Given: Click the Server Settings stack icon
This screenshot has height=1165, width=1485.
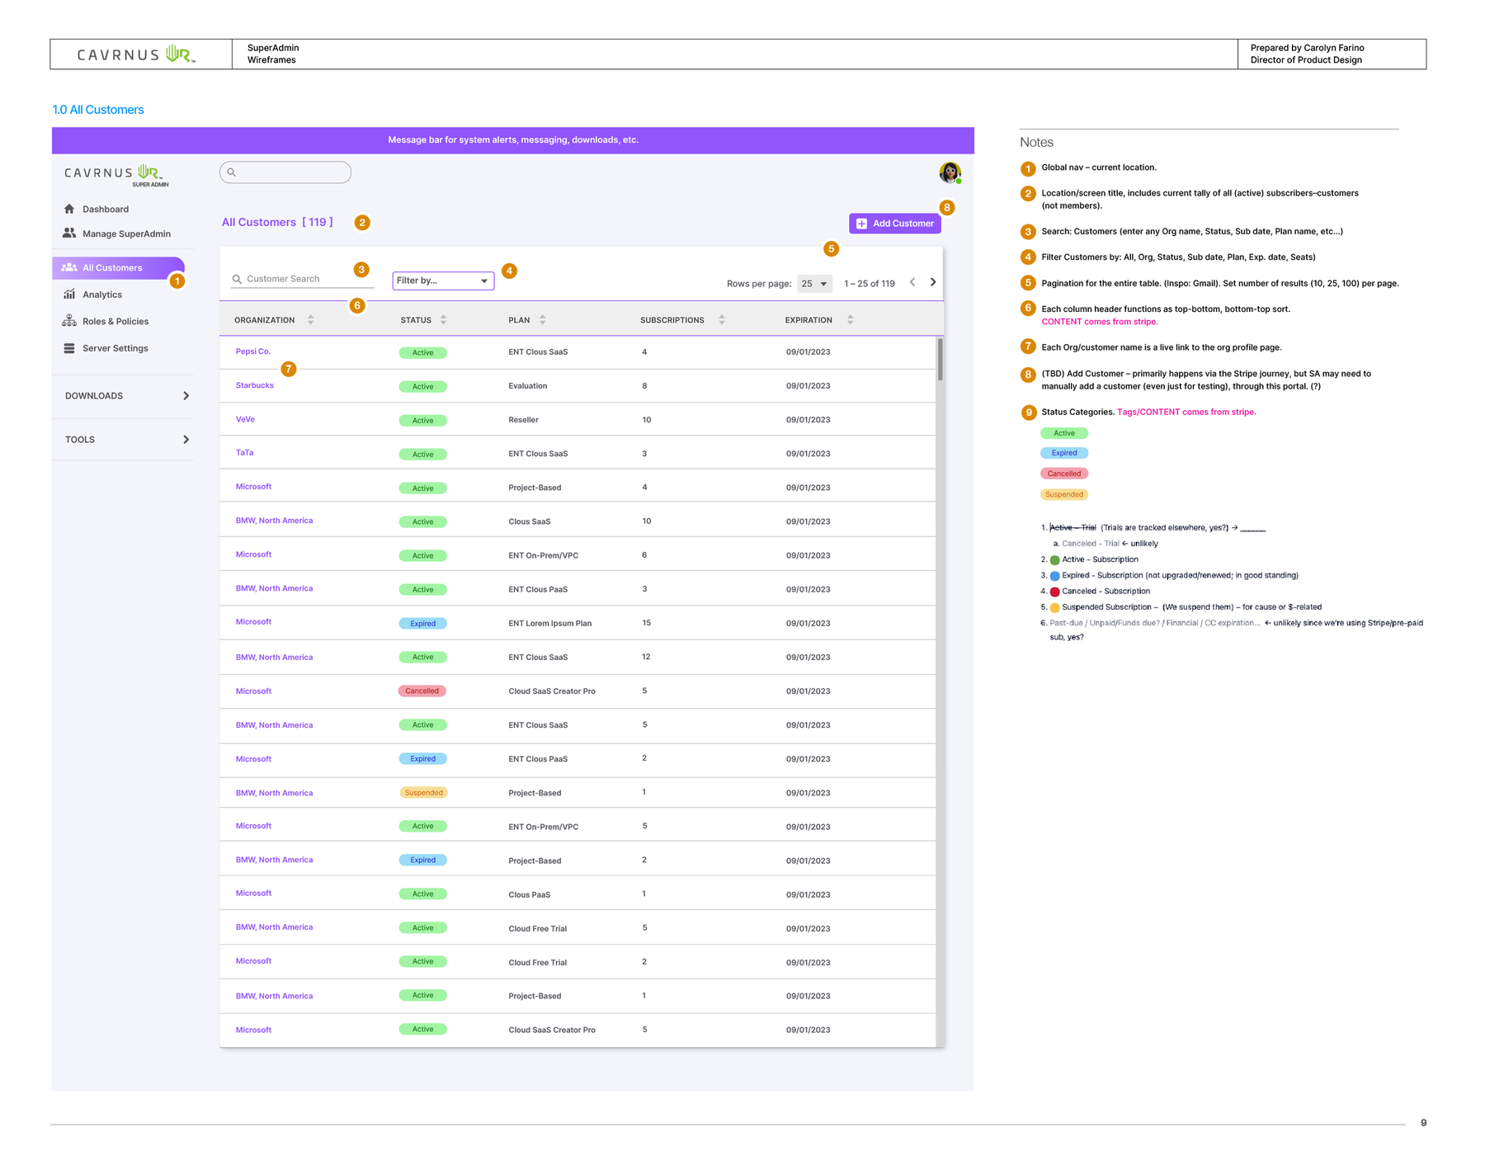Looking at the screenshot, I should pyautogui.click(x=69, y=348).
